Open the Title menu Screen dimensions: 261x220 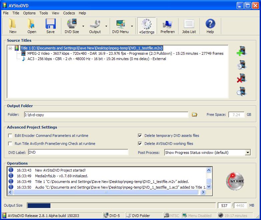click(x=16, y=13)
